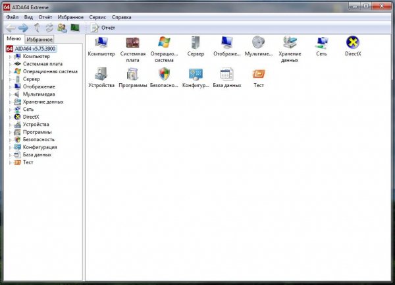Open the Вид menu

point(28,17)
